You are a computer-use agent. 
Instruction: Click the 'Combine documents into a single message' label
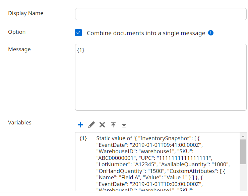pyautogui.click(x=146, y=33)
